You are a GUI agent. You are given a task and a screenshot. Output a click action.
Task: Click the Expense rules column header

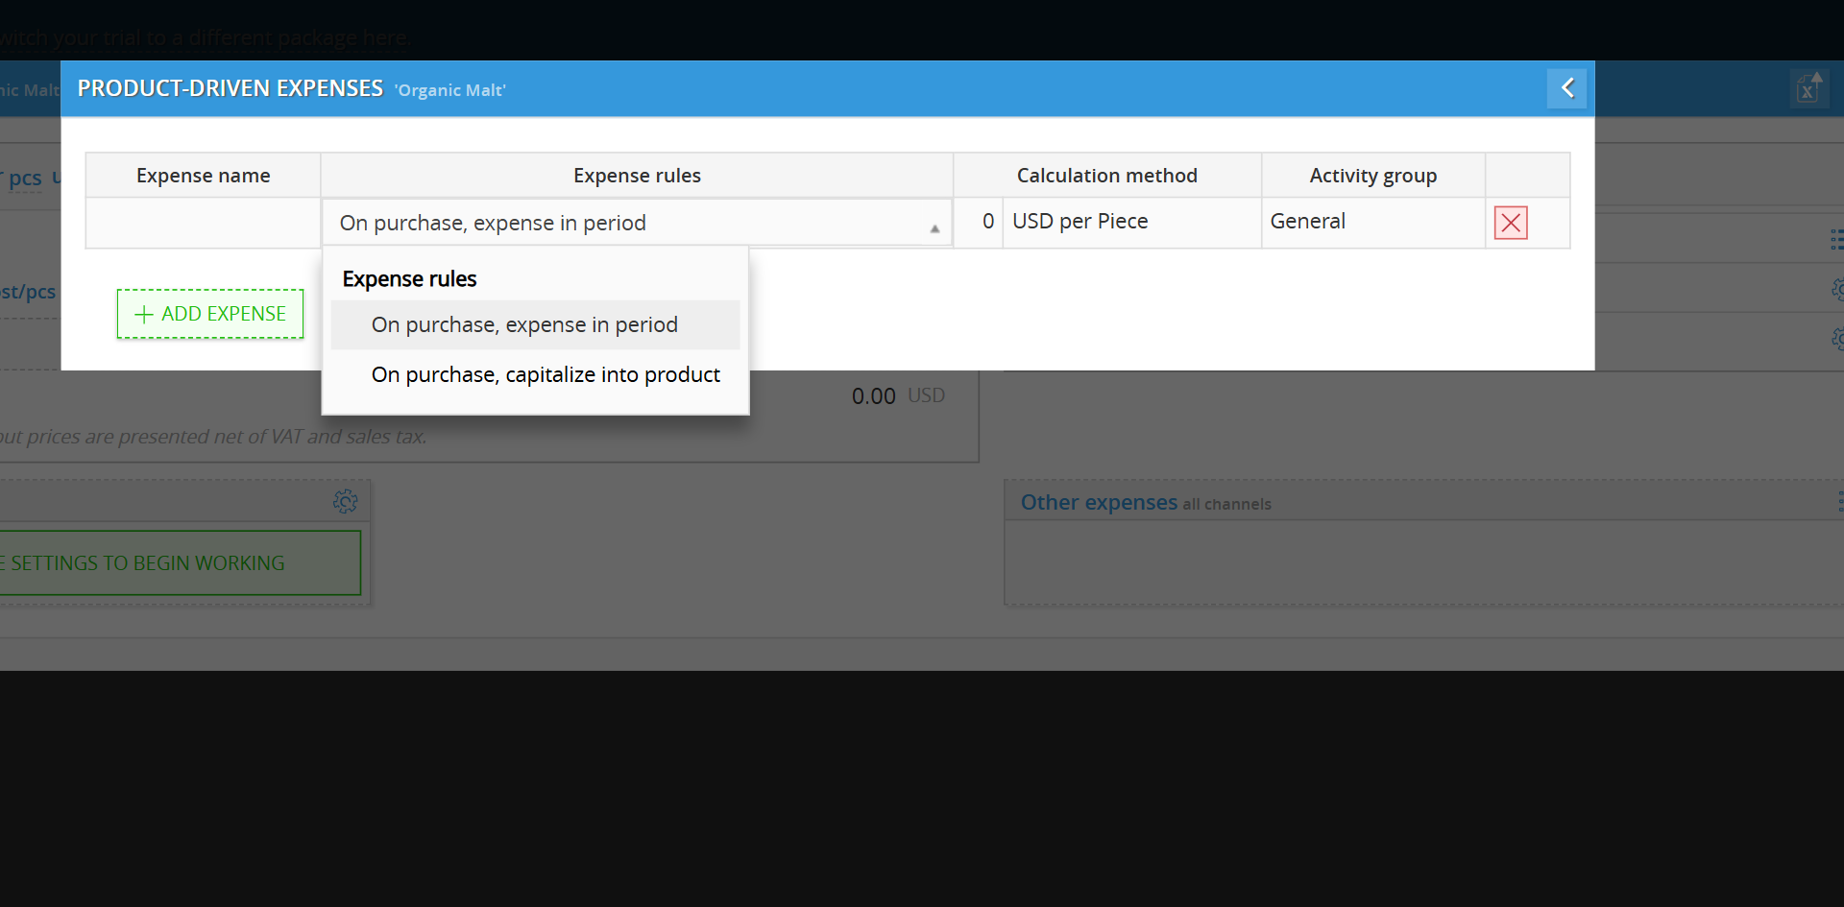click(637, 176)
